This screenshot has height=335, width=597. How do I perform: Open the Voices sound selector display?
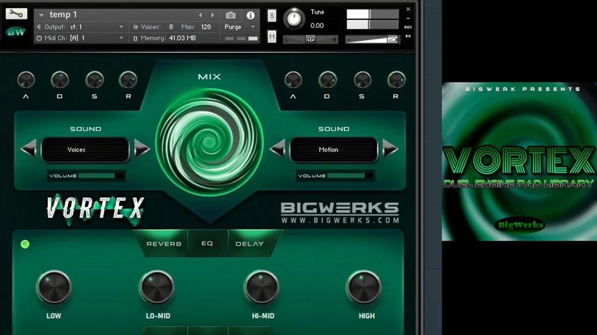click(x=85, y=149)
